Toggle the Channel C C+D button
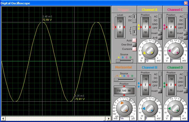189x122 pixels. pyautogui.click(x=185, y=38)
